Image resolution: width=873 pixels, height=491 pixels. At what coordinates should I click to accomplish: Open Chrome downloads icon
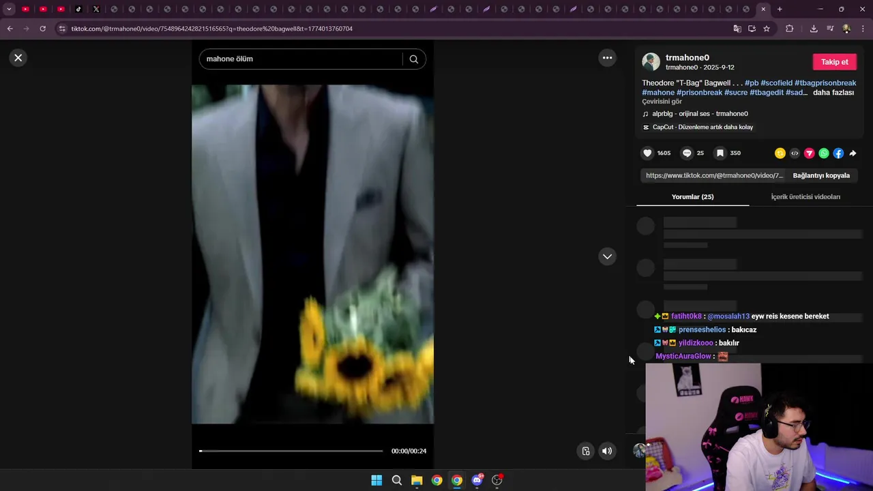pyautogui.click(x=814, y=29)
